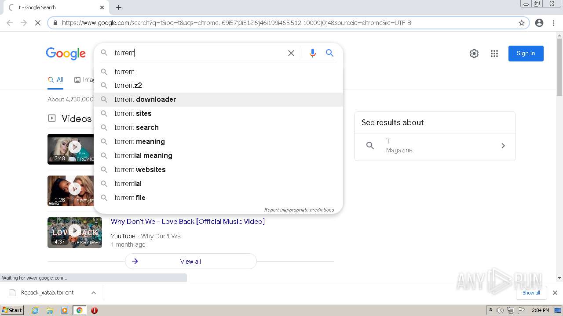Go to Google homepage via logo
This screenshot has width=563, height=316.
click(x=66, y=54)
